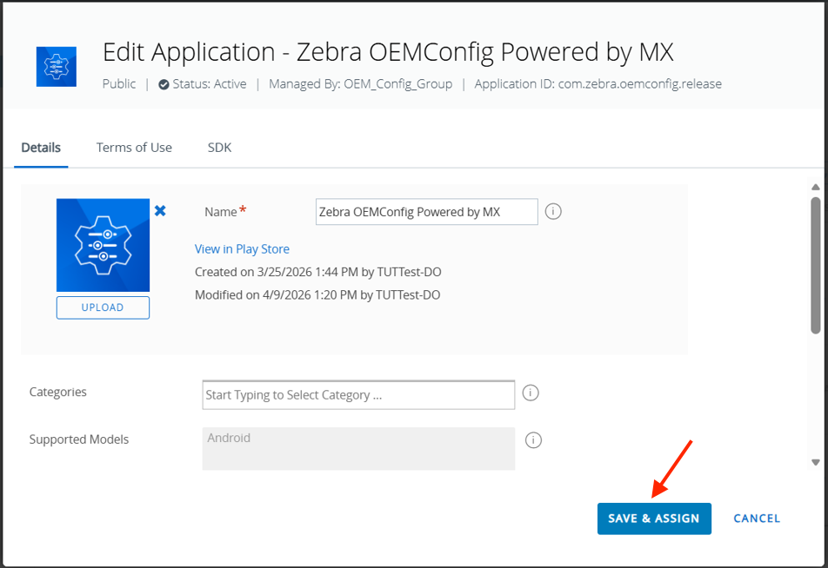Switch to the Details tab

[x=41, y=148]
